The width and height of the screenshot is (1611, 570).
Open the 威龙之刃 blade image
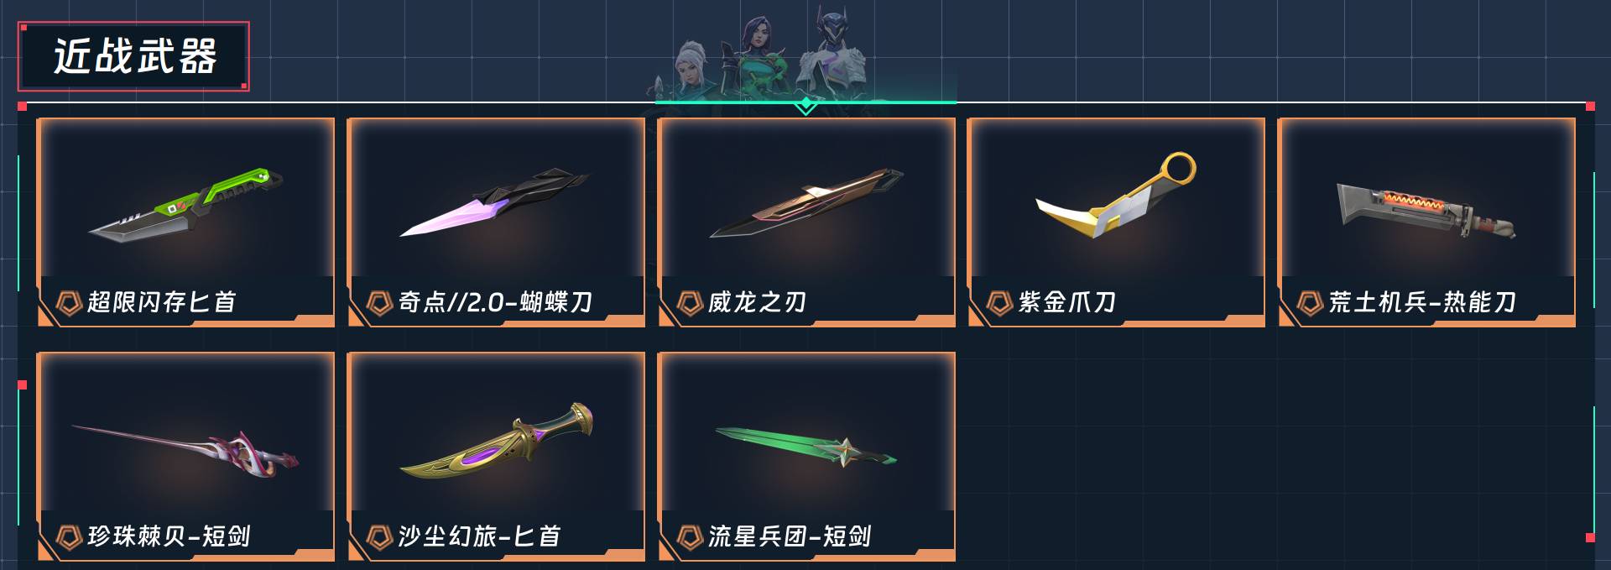click(x=806, y=203)
